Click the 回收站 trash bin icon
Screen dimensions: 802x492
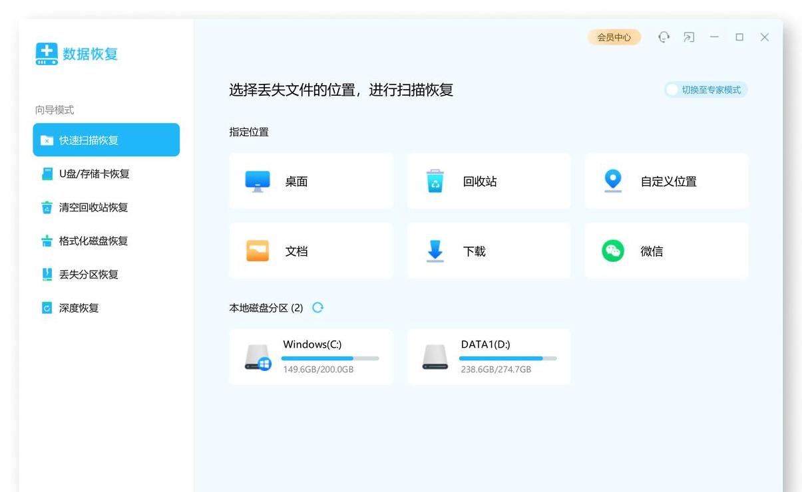point(435,182)
